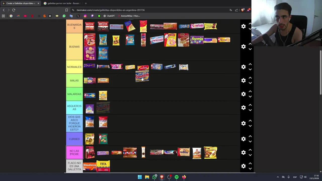Move MALAS tier down with arrow
Image resolution: width=322 pixels, height=181 pixels.
click(250, 83)
